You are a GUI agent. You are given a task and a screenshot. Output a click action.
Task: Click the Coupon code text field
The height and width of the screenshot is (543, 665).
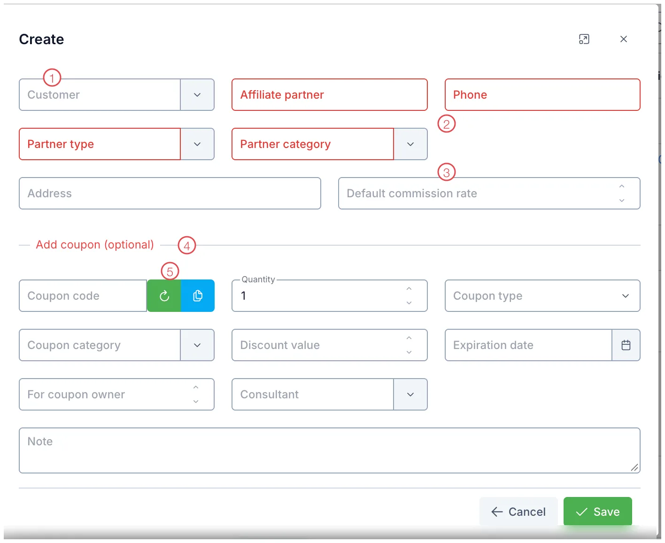coord(83,296)
